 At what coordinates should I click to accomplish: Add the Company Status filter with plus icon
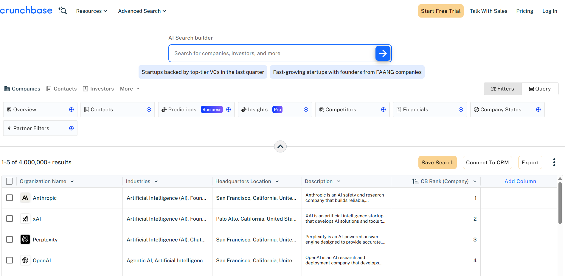(538, 110)
